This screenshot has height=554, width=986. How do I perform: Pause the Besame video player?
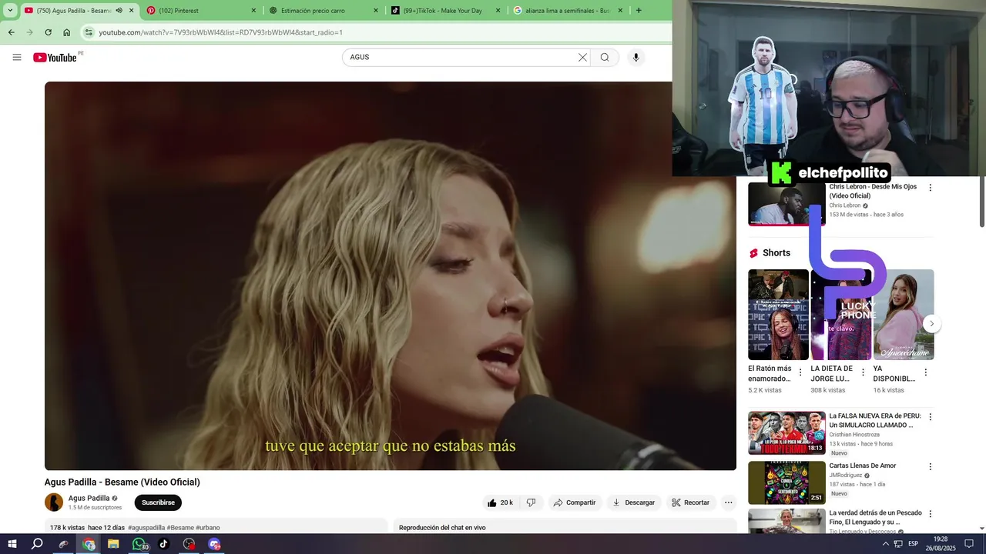(x=390, y=275)
